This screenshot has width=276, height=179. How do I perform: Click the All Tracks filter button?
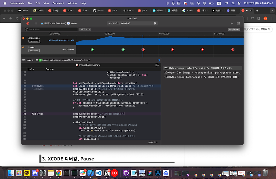click(85, 29)
